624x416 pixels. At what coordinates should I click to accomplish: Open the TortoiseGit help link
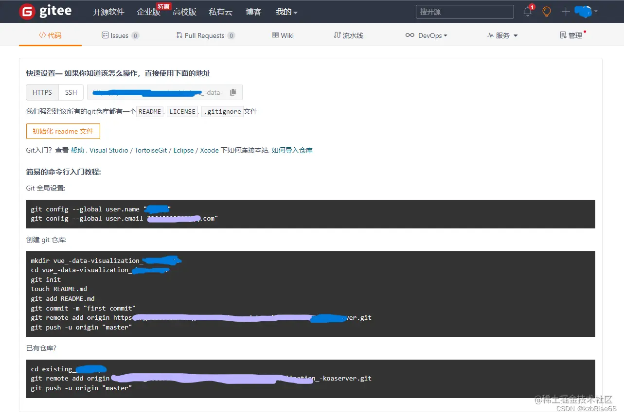(151, 150)
